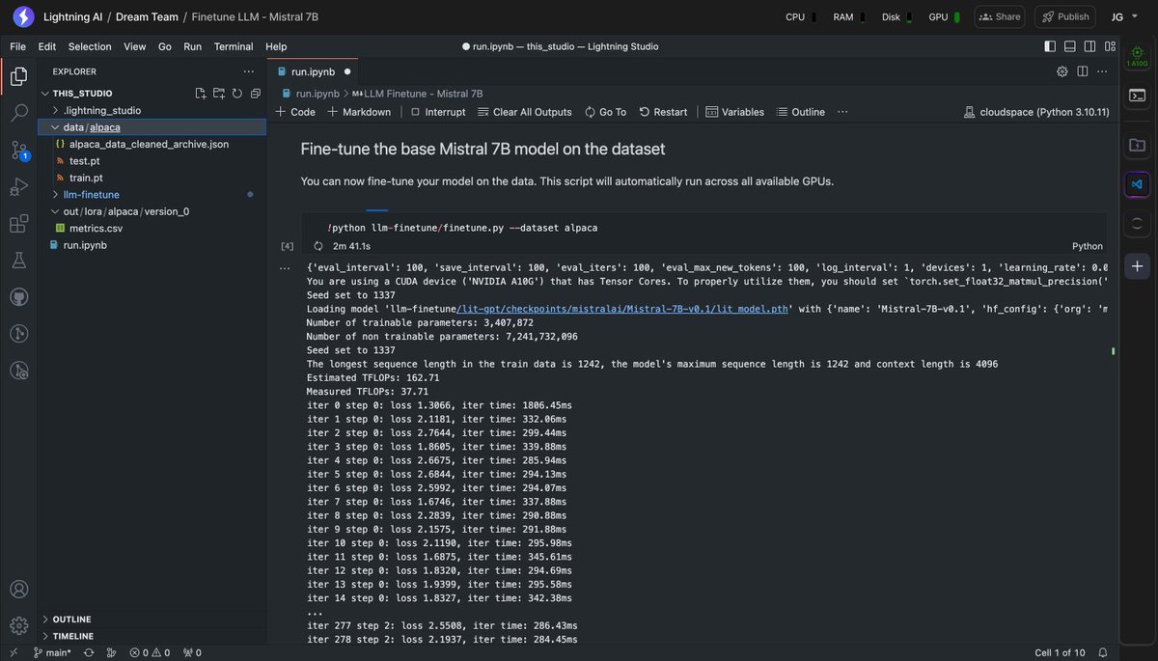The height and width of the screenshot is (661, 1158).
Task: Open Explorer views and more actions menu
Action: coord(249,71)
